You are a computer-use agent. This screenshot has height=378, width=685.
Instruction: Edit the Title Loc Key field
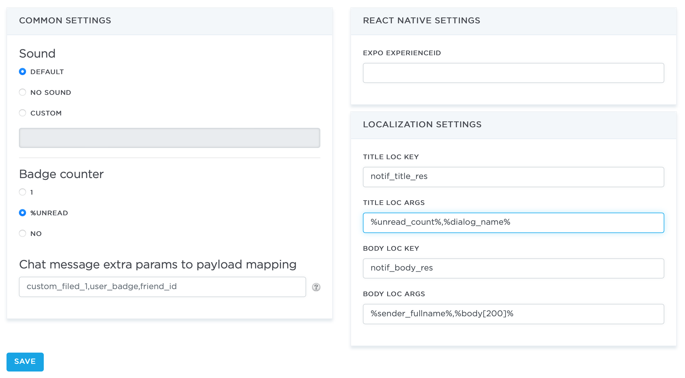[513, 177]
